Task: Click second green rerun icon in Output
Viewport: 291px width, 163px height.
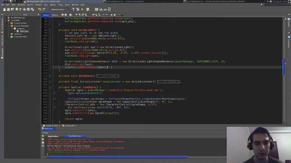Action: point(43,139)
